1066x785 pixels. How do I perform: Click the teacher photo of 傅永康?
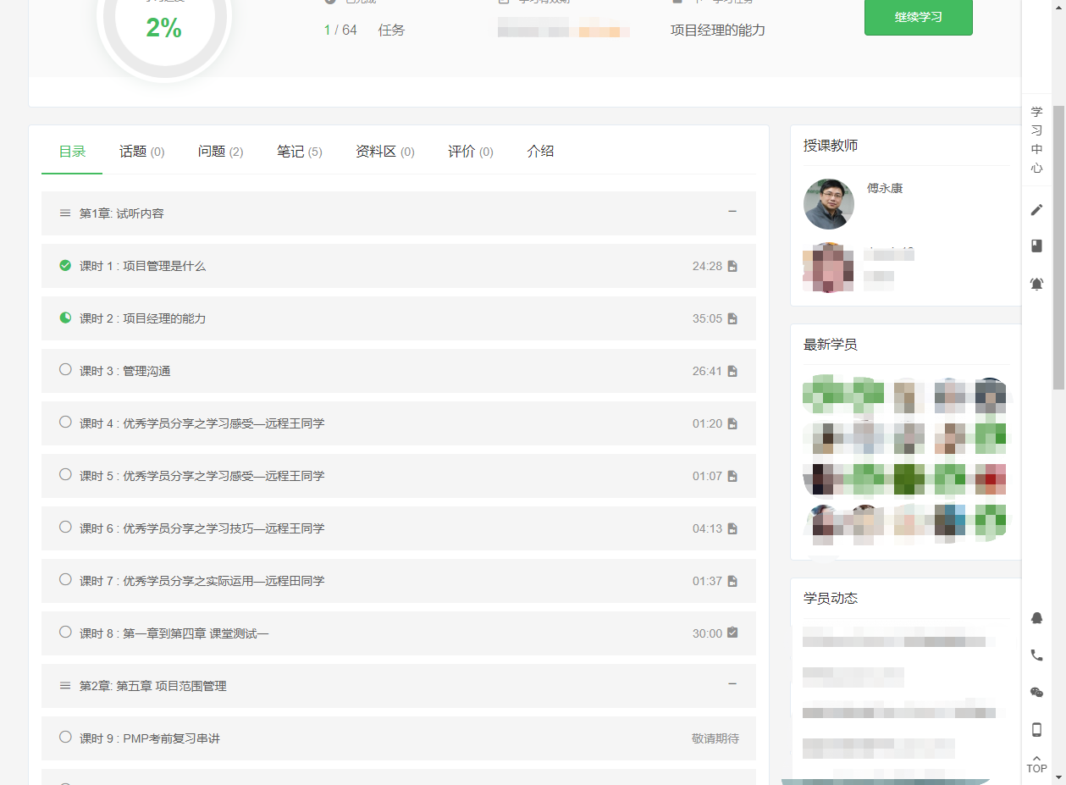tap(829, 204)
